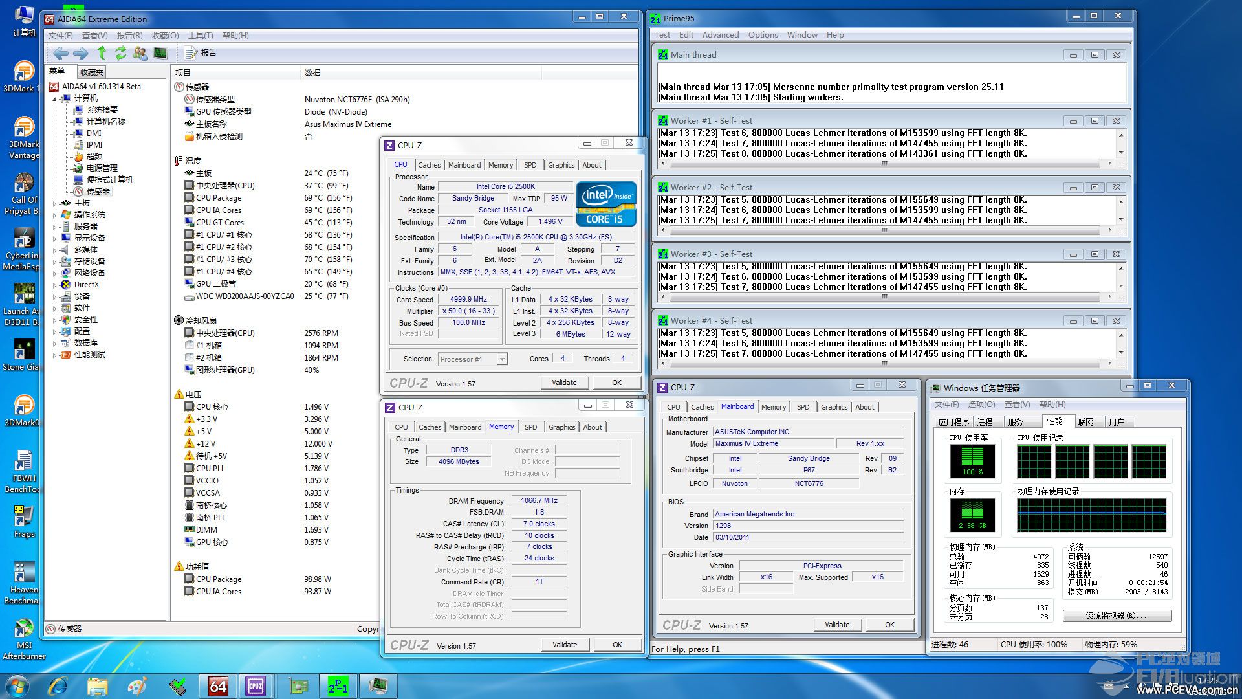Click the Refresh icon in AIDA64 toolbar
The height and width of the screenshot is (699, 1242).
(121, 53)
